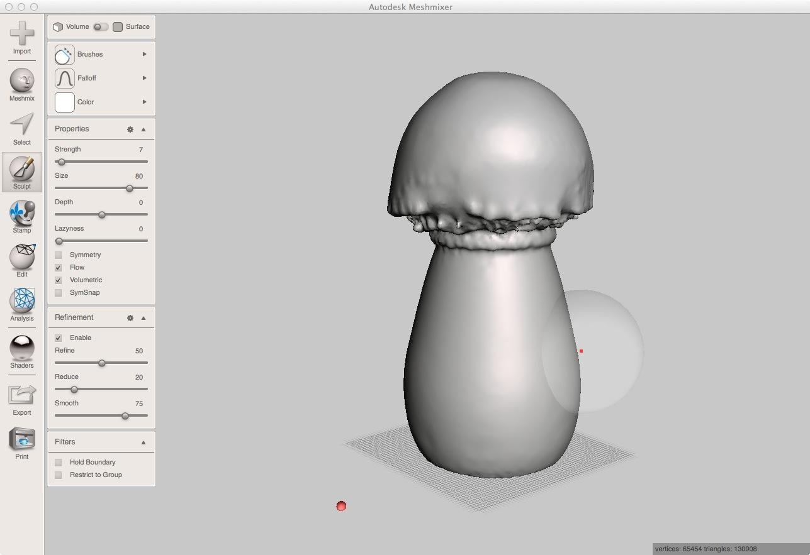Click the Reduce value 20

pyautogui.click(x=139, y=377)
